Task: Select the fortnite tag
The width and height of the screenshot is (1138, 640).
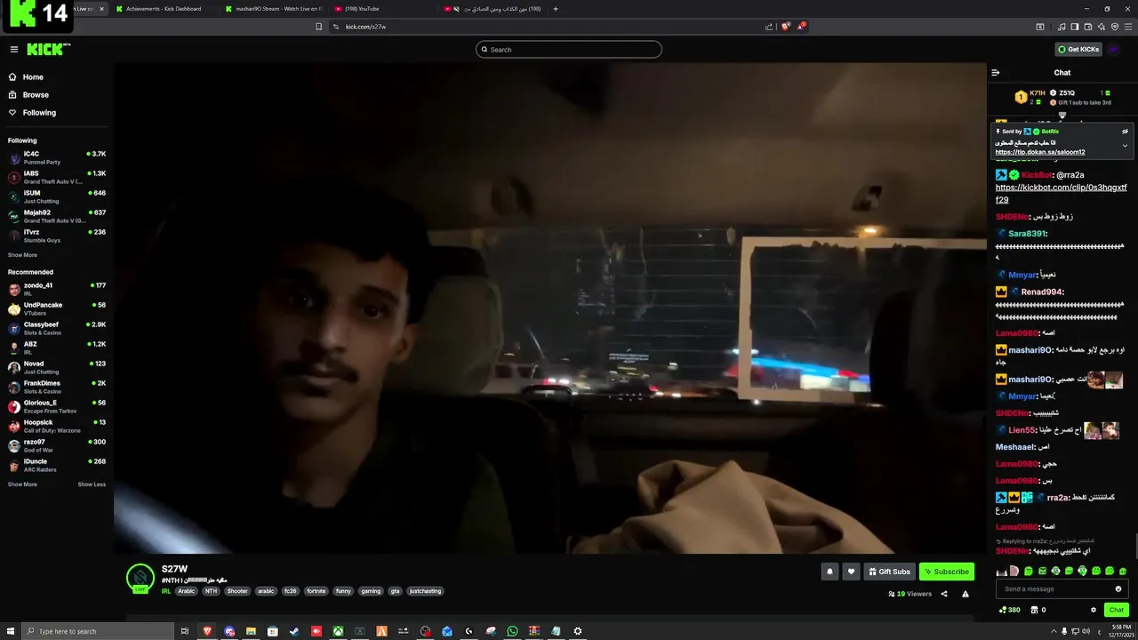Action: click(x=316, y=591)
